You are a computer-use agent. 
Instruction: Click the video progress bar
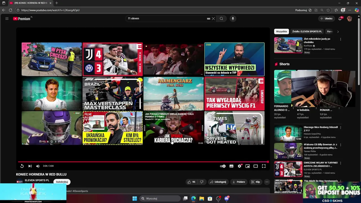click(143, 162)
